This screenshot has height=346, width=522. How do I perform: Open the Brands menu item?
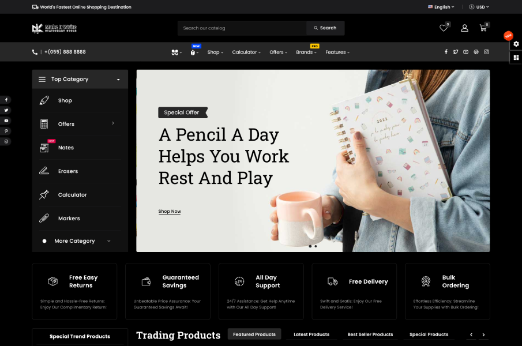pyautogui.click(x=306, y=52)
